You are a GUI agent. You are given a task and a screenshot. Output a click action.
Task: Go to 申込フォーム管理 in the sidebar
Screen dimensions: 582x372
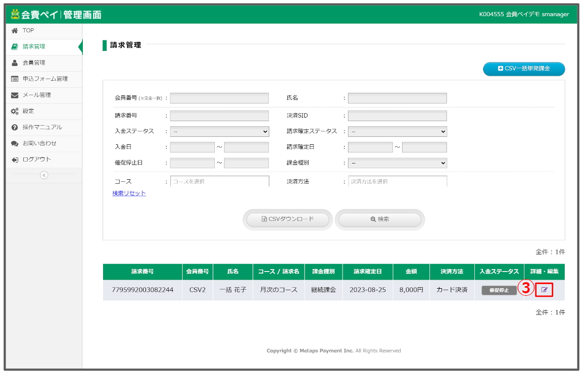[x=45, y=79]
